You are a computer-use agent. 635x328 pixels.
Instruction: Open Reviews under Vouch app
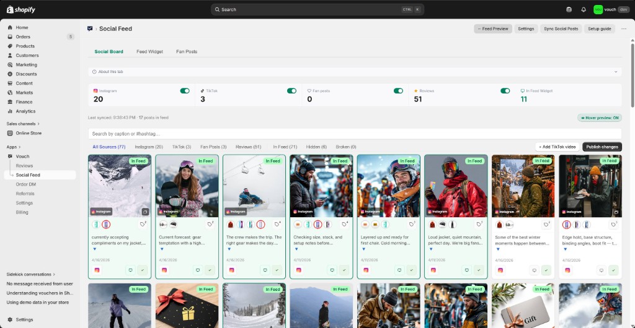(x=24, y=166)
